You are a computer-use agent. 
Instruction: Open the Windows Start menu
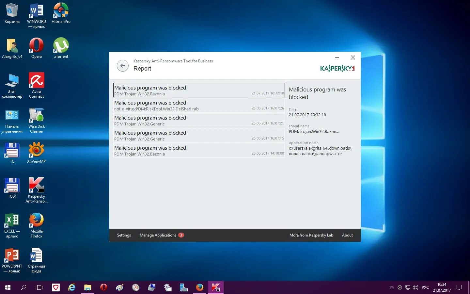click(x=8, y=287)
